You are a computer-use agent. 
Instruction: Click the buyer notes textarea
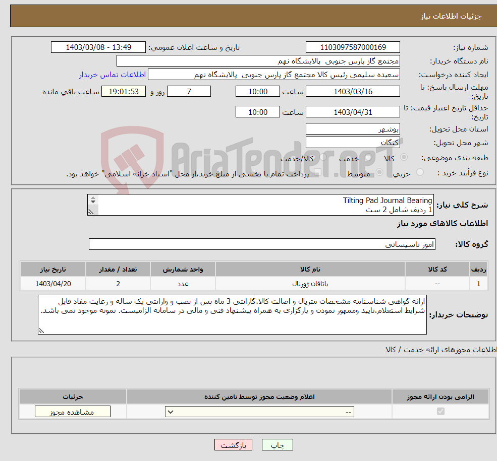click(x=232, y=314)
